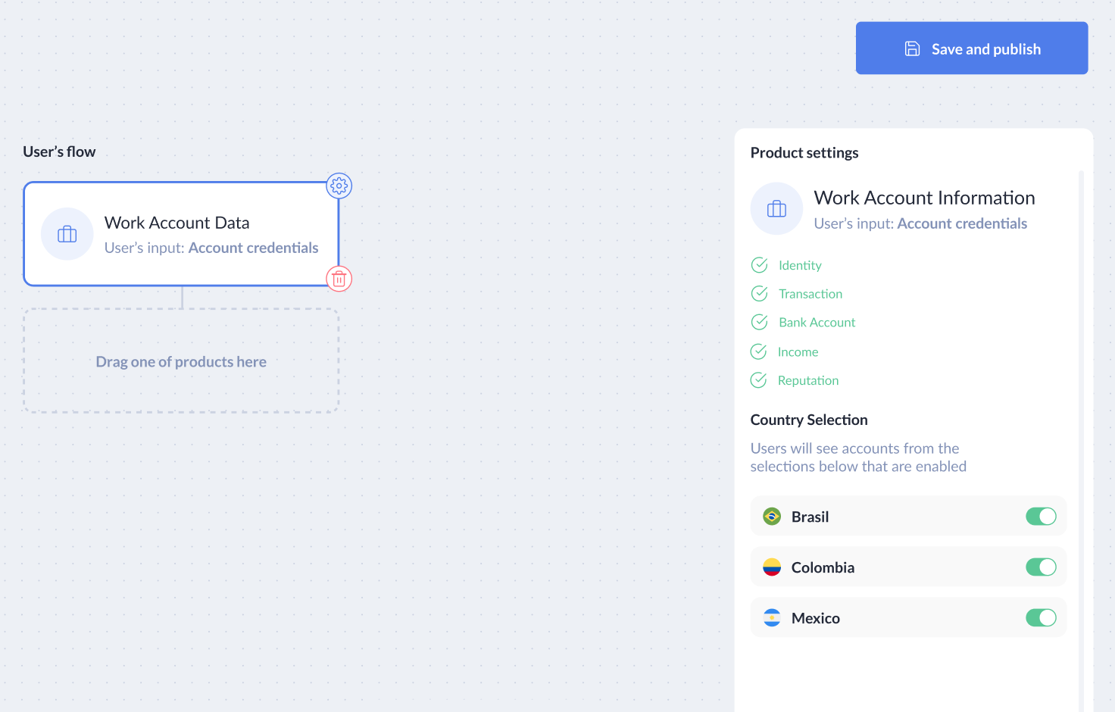Turn off the Colombia toggle
1115x712 pixels.
pyautogui.click(x=1041, y=567)
